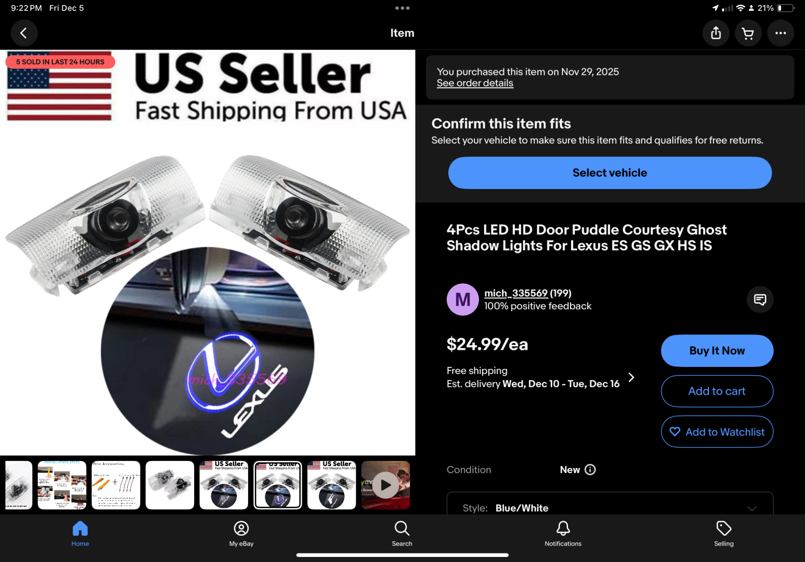Switch to the Home tab
The image size is (805, 562).
80,534
